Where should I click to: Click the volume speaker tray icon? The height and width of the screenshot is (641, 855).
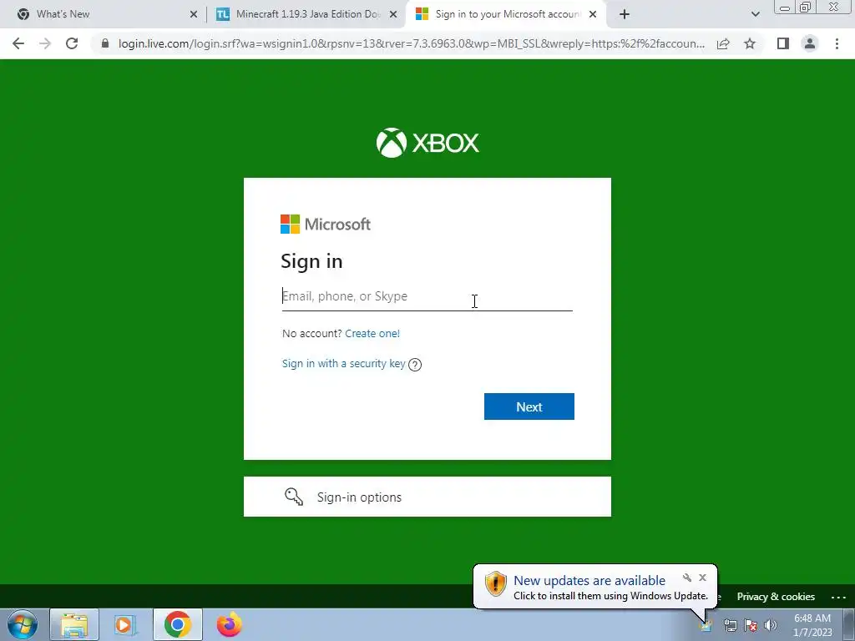click(771, 625)
